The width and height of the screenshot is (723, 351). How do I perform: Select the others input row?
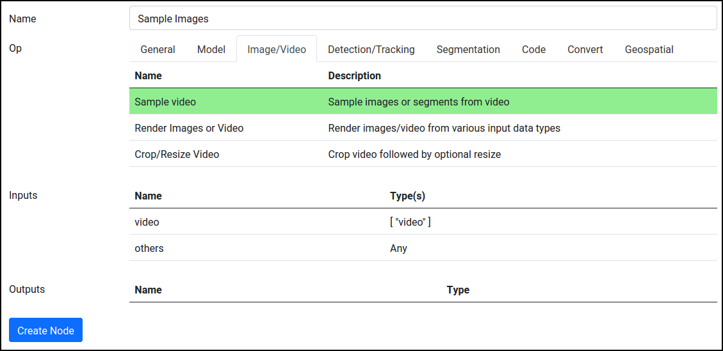click(x=423, y=248)
